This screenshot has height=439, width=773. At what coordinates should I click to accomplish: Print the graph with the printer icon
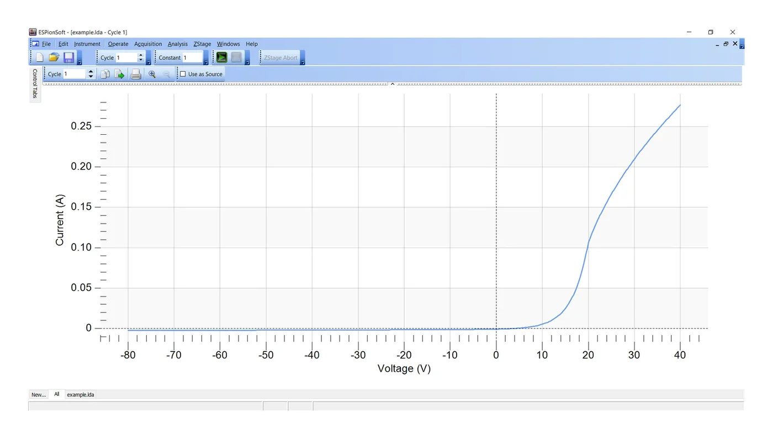coord(135,74)
